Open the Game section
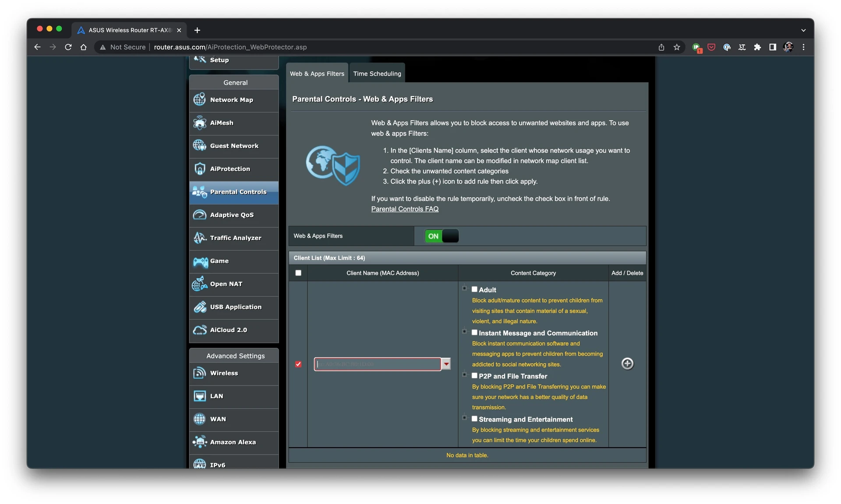The width and height of the screenshot is (841, 504). pyautogui.click(x=234, y=262)
